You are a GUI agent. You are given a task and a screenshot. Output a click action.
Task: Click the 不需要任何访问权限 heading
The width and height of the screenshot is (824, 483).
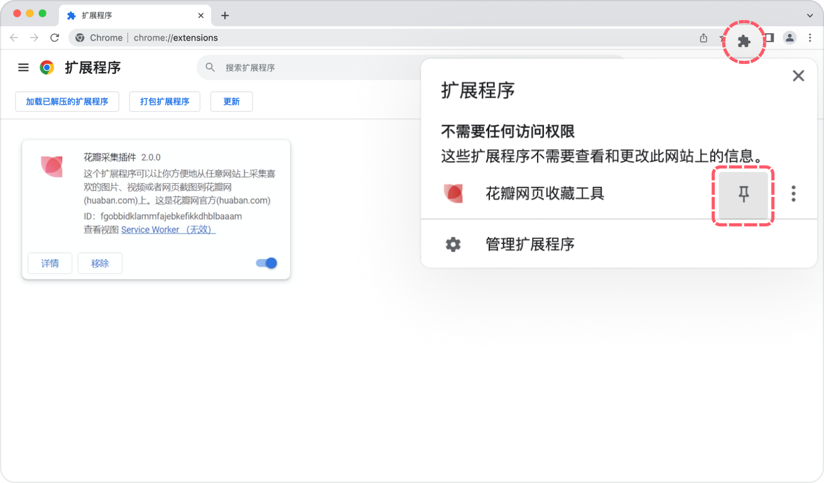pos(508,131)
